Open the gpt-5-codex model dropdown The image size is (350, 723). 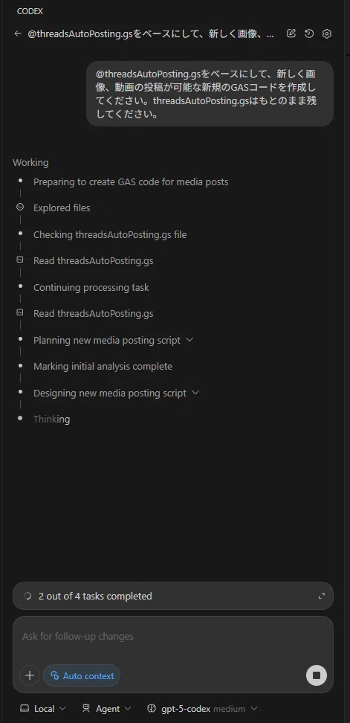(201, 708)
